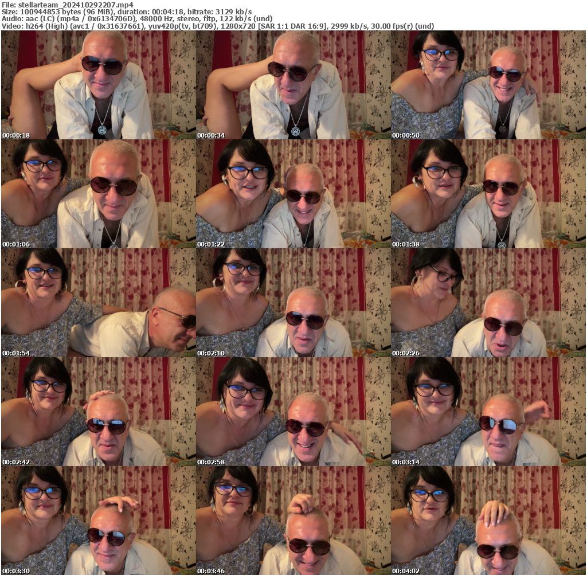
Task: Click the thumbnail frame stamped 00:00:18
Action: click(x=98, y=85)
